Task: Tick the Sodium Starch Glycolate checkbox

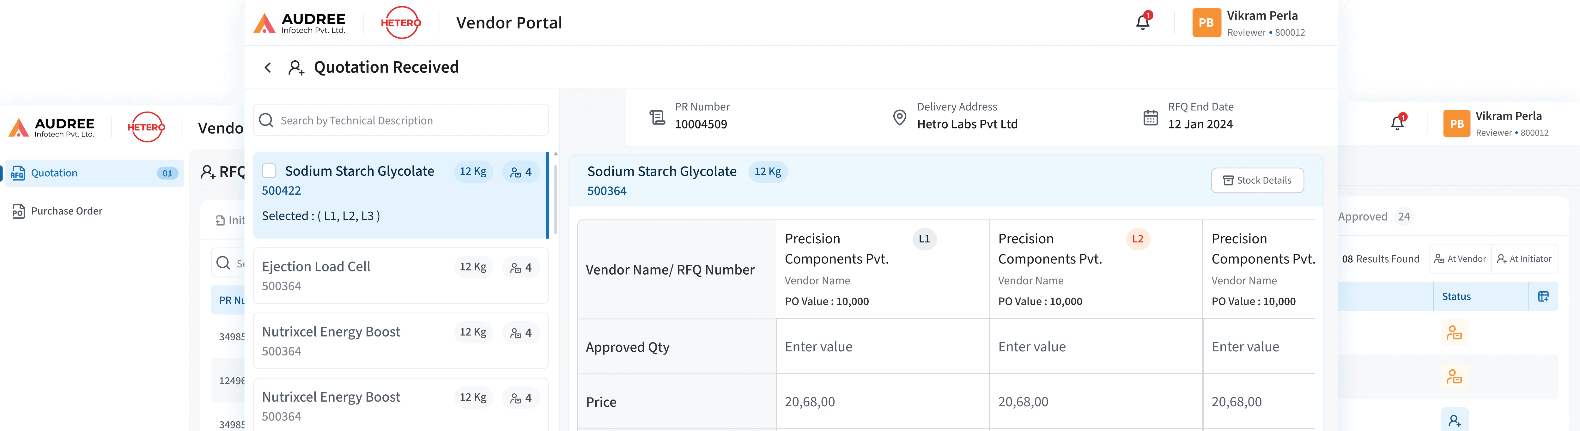Action: pyautogui.click(x=269, y=171)
